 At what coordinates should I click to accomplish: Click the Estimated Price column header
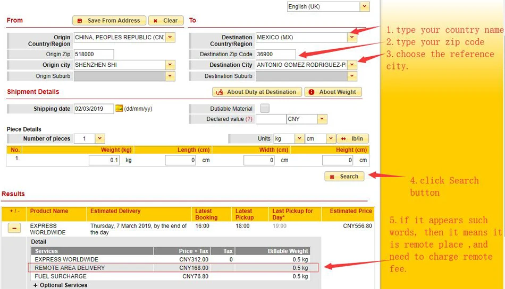point(351,211)
